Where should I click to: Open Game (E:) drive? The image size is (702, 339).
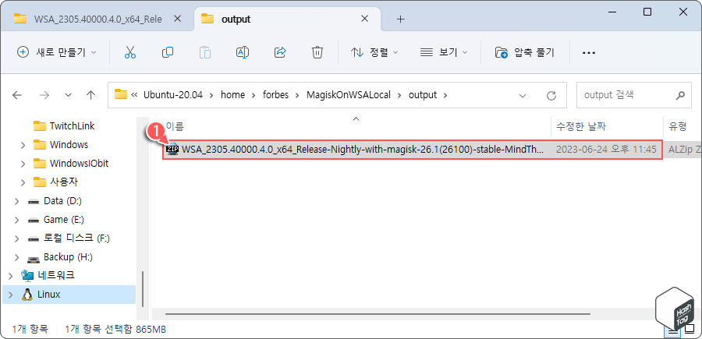coord(64,220)
